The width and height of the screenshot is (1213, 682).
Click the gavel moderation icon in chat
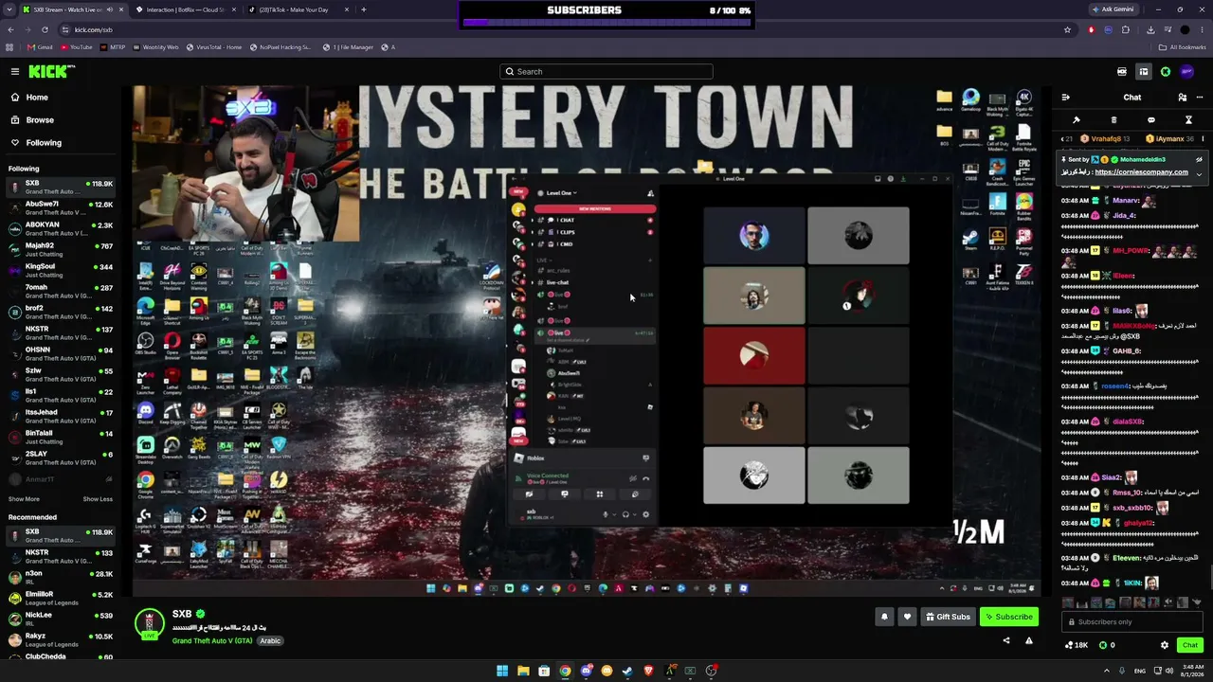[x=1077, y=120]
